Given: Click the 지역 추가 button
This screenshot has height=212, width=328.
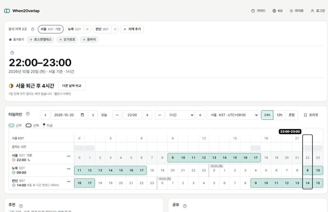Looking at the screenshot, I should (132, 29).
